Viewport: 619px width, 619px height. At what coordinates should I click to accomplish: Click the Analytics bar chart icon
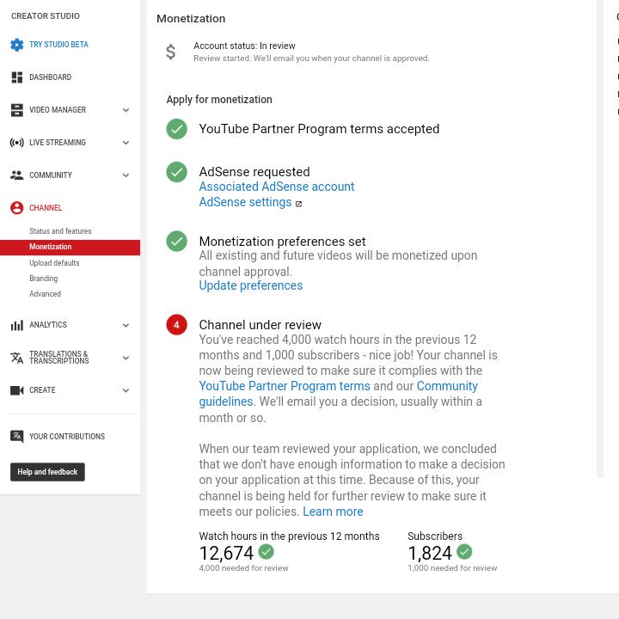[x=16, y=325]
